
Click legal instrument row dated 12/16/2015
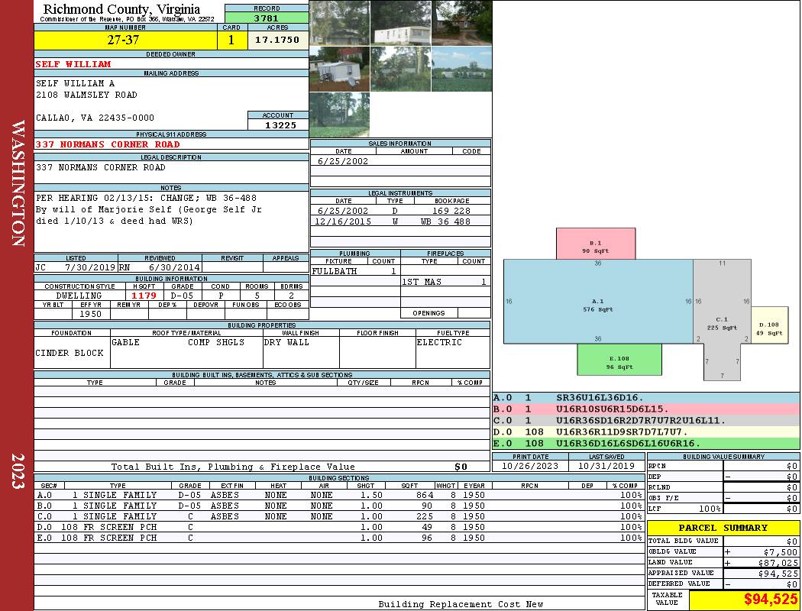pyautogui.click(x=400, y=221)
